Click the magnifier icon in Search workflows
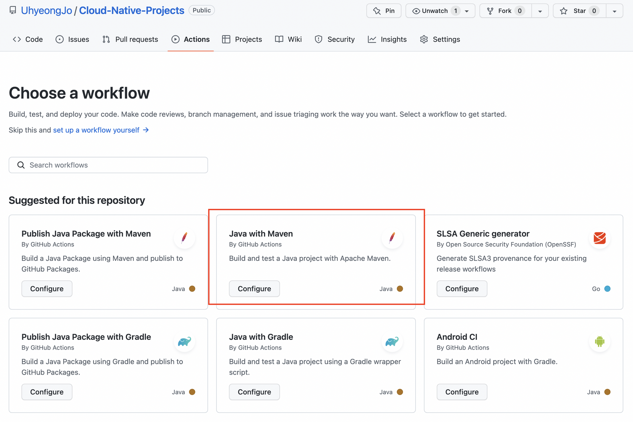The height and width of the screenshot is (422, 633). pos(21,165)
